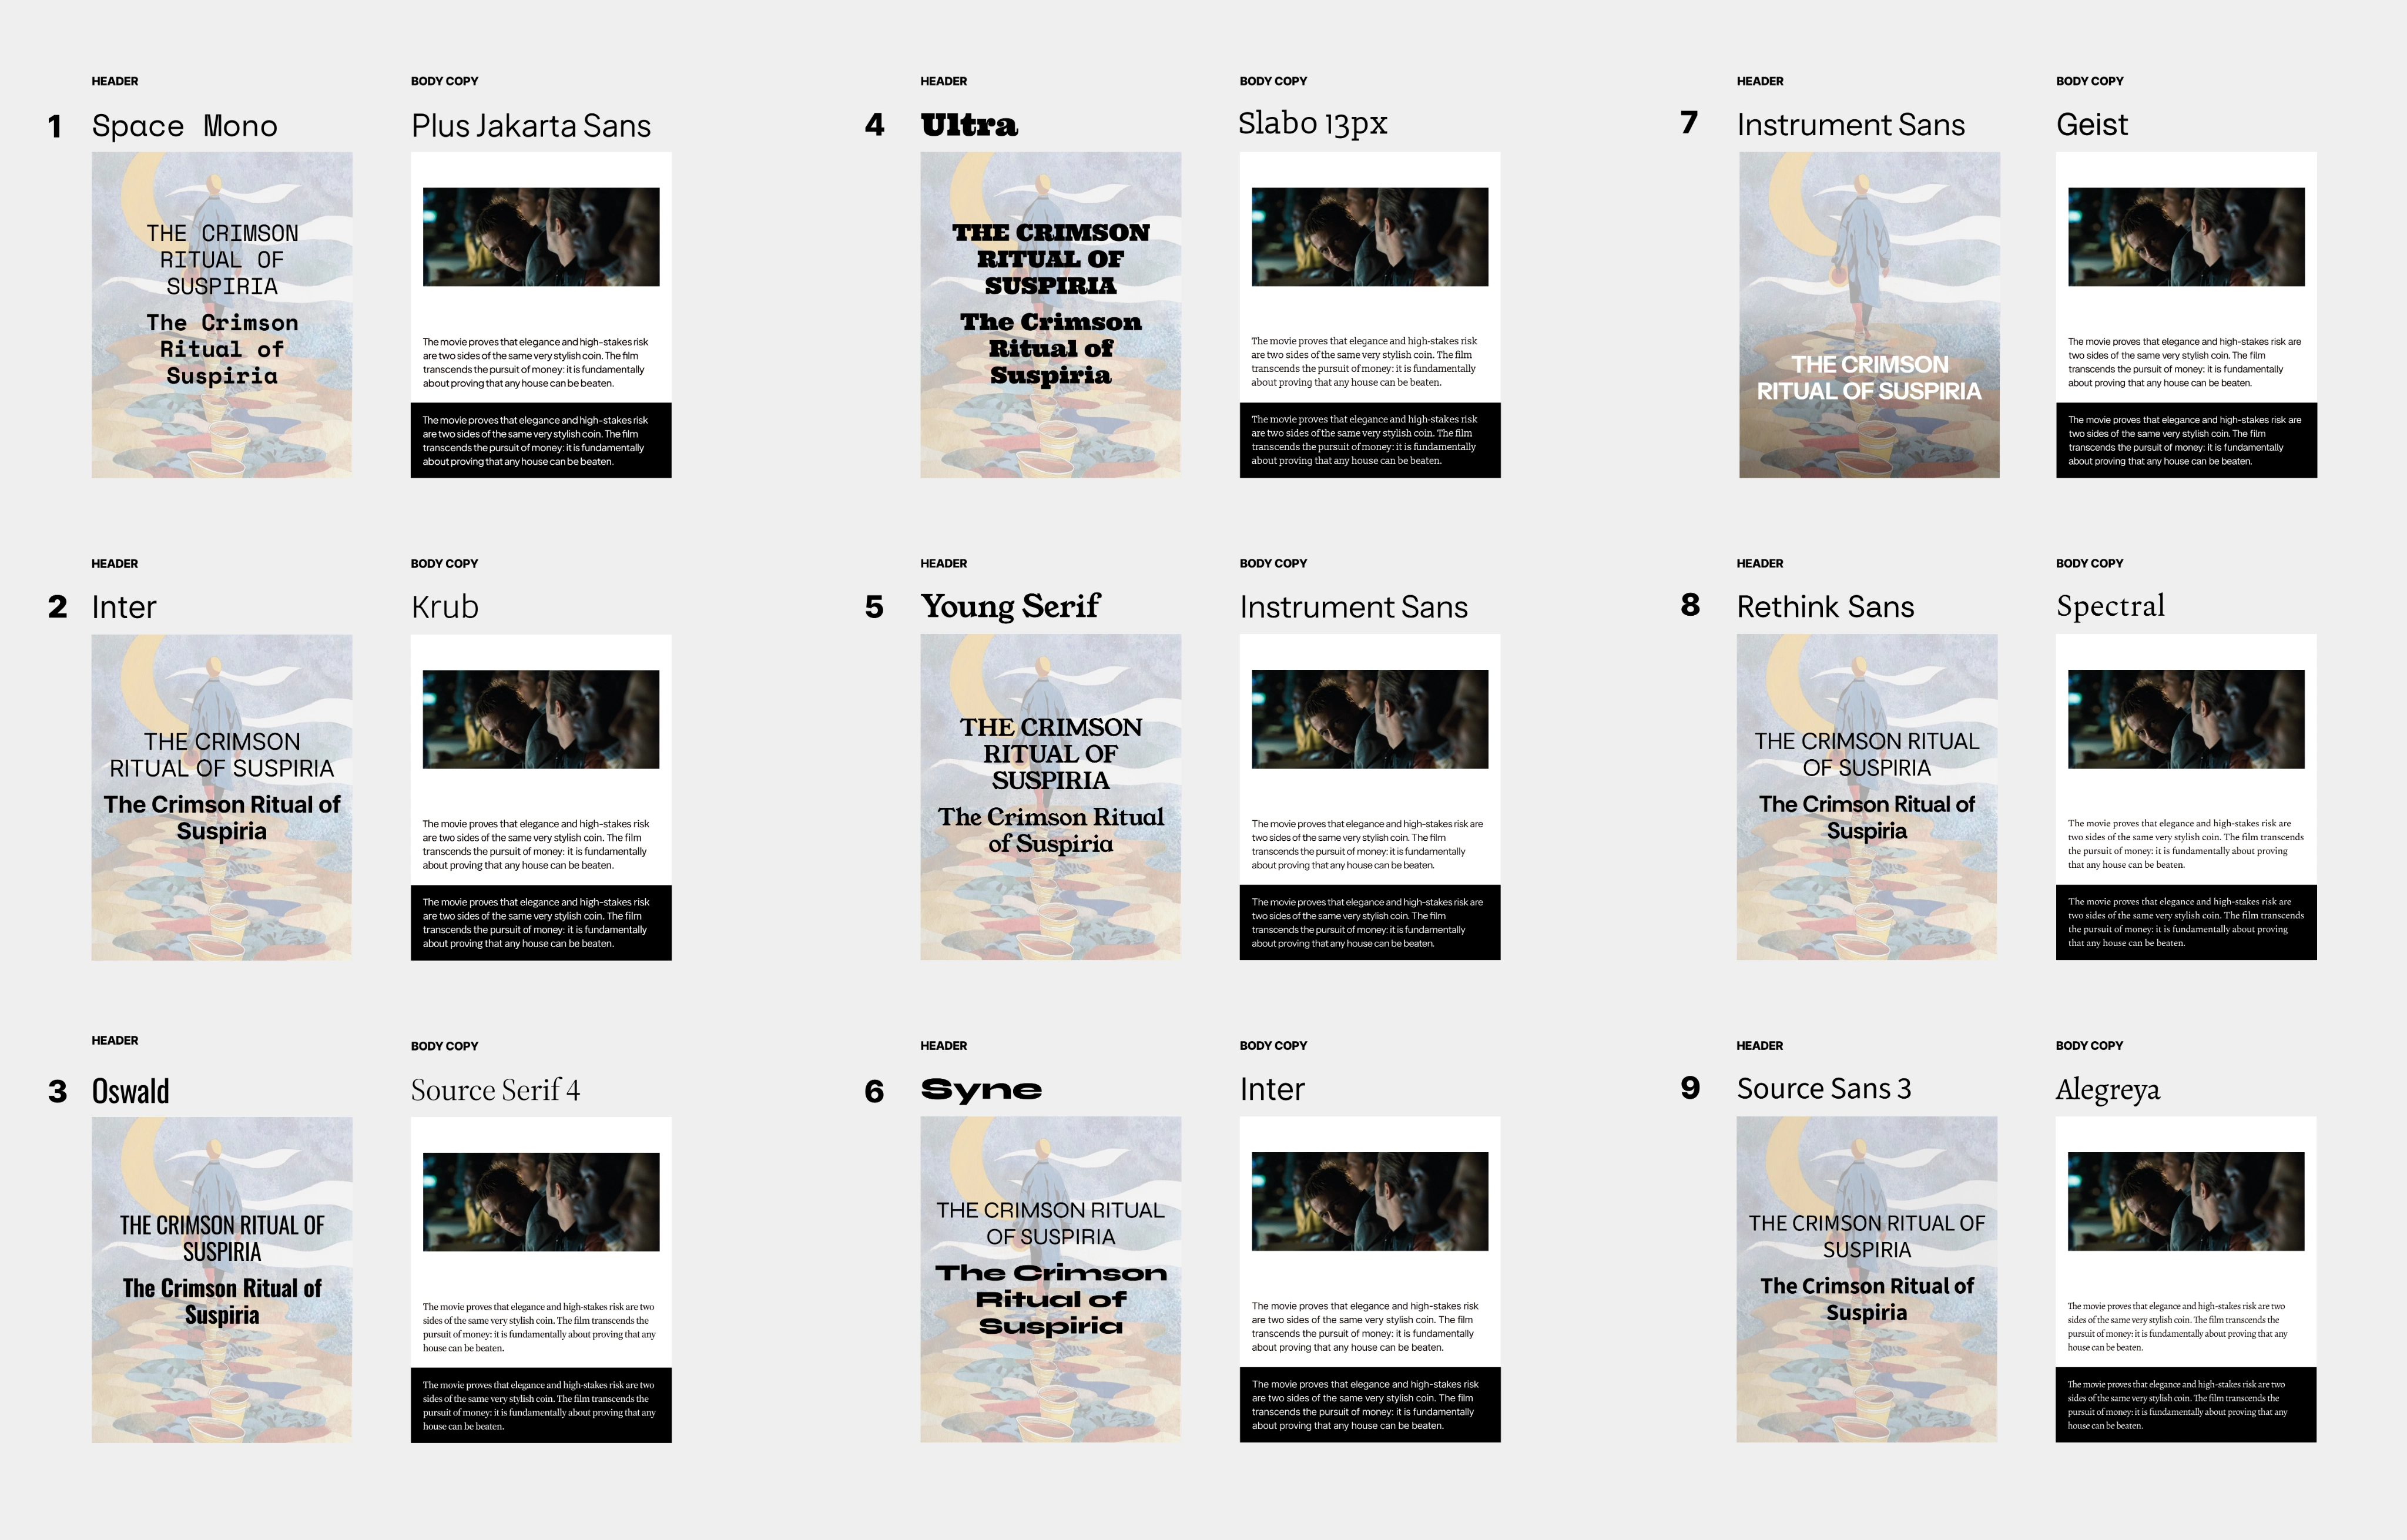Viewport: 2407px width, 1540px height.
Task: Click Inter body copy name beside Syne
Action: (x=1272, y=1089)
